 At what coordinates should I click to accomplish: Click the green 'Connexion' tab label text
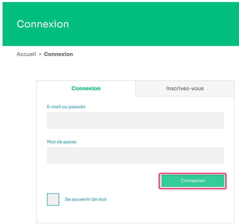[86, 88]
